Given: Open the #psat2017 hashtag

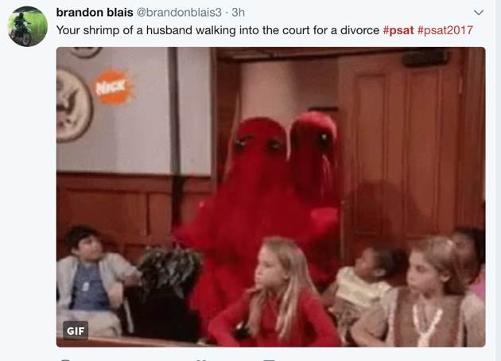Looking at the screenshot, I should point(445,30).
